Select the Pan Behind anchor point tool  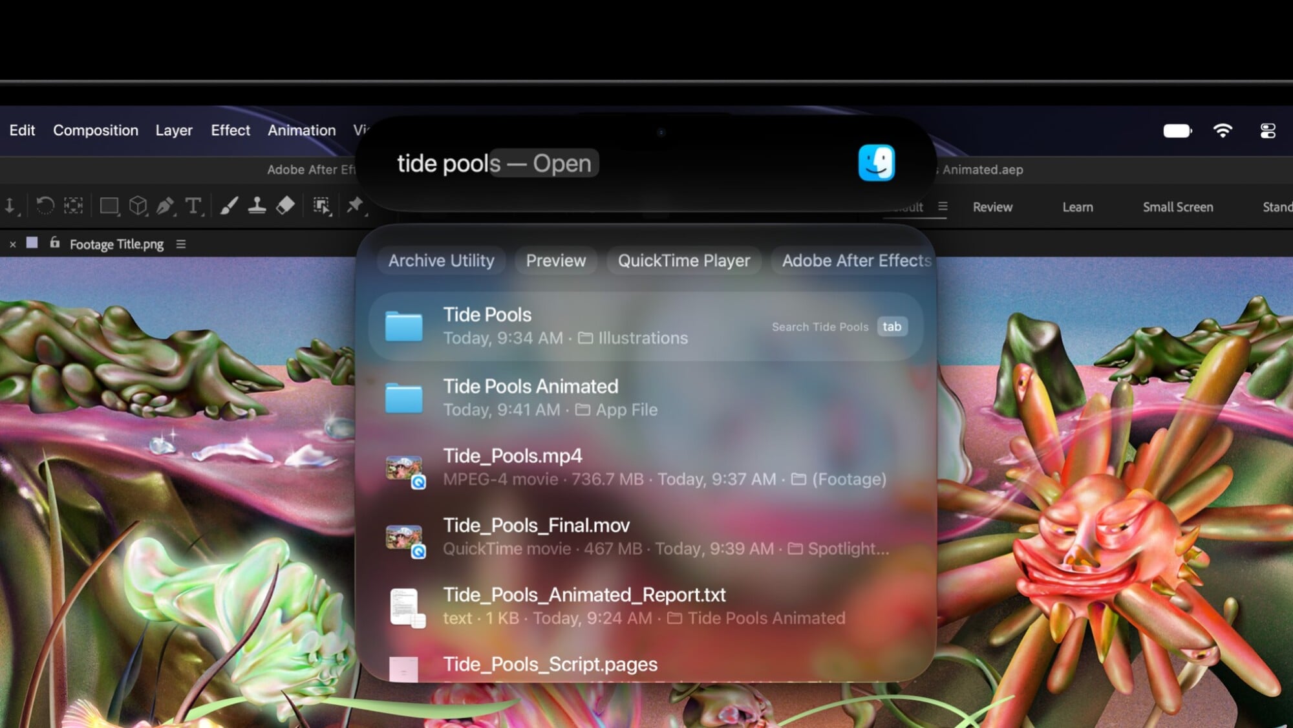click(x=73, y=206)
